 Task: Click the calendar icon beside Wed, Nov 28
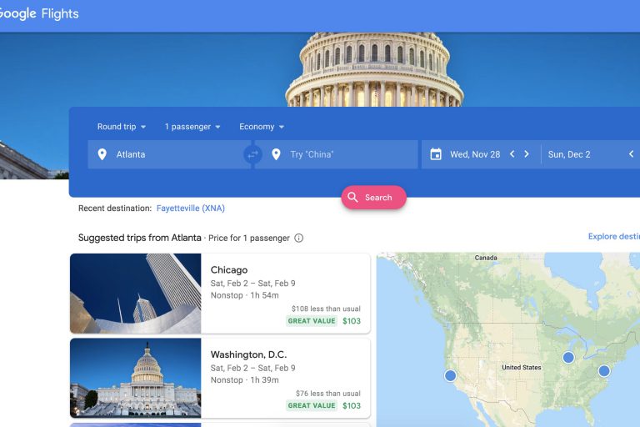pos(436,154)
